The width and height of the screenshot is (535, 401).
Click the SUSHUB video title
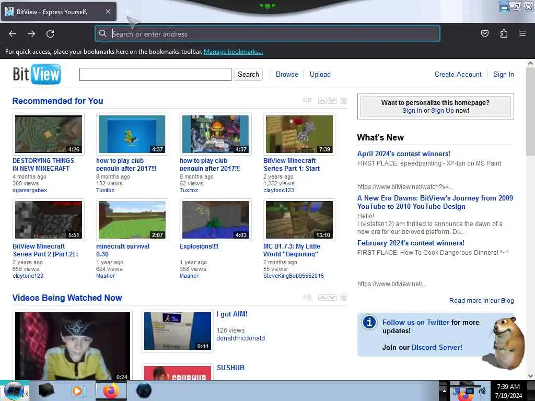(230, 368)
